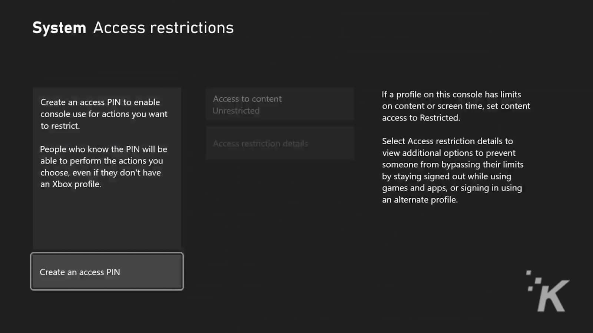593x333 pixels.
Task: Change the Unrestricted content access value
Action: click(236, 111)
